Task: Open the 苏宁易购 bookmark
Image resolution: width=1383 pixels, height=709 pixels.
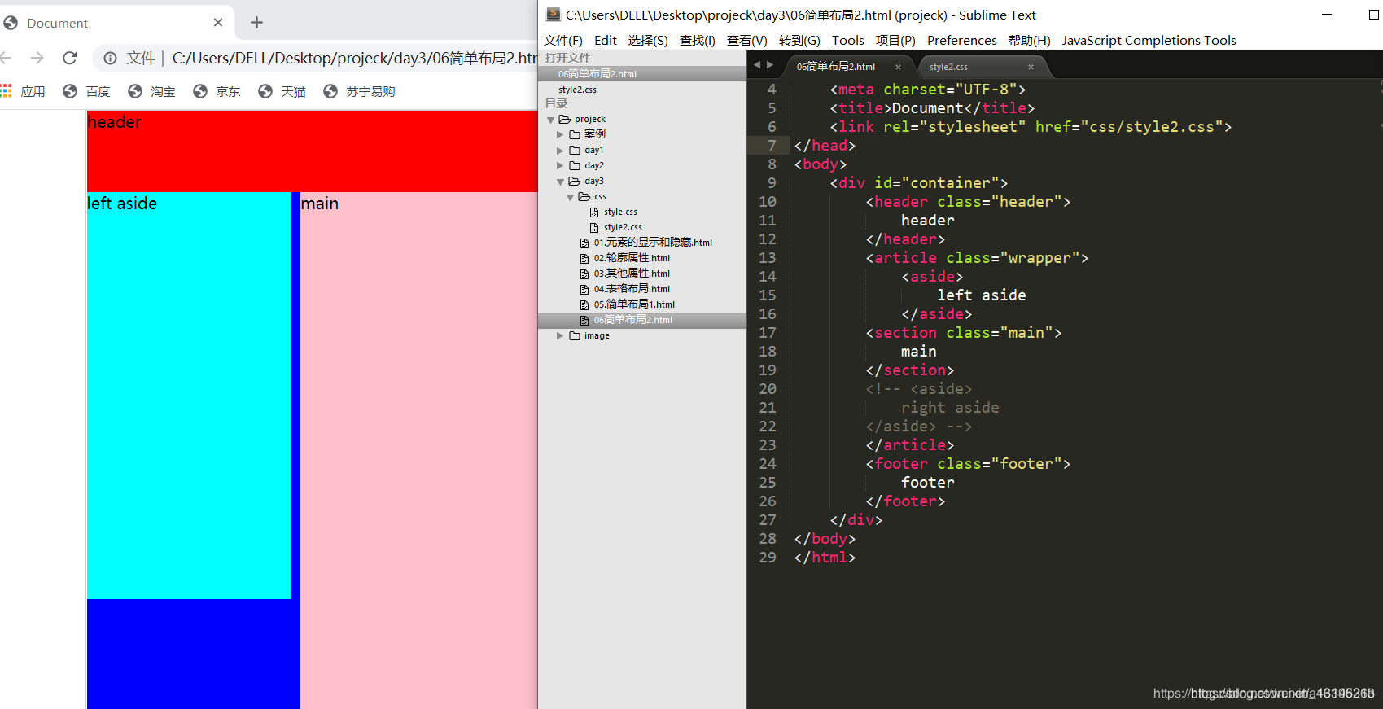Action: pos(360,91)
